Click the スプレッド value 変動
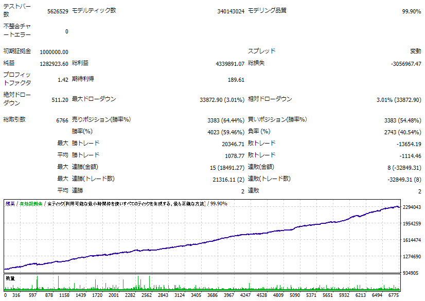This screenshot has width=425, height=301. 415,51
